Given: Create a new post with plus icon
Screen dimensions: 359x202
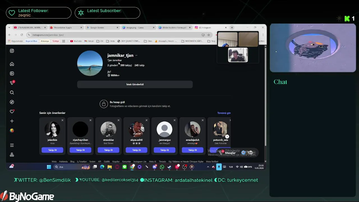Looking at the screenshot, I should click(x=12, y=121).
